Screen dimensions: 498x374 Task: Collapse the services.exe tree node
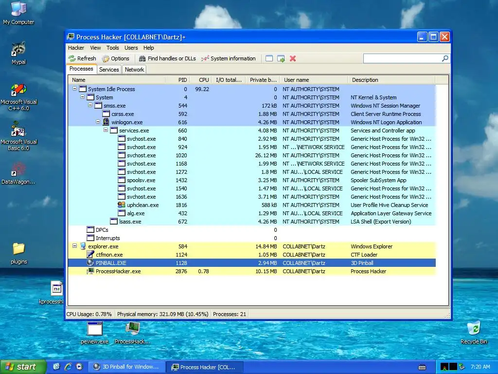(106, 130)
